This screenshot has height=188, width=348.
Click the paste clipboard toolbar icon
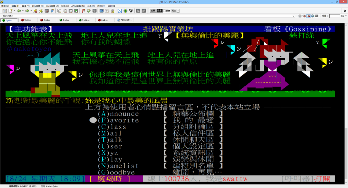coord(70,11)
